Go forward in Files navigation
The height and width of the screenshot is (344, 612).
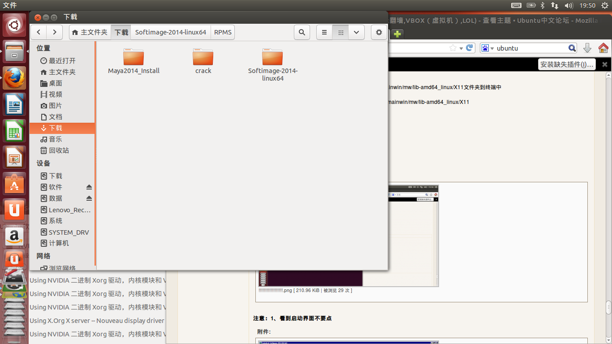pos(54,32)
